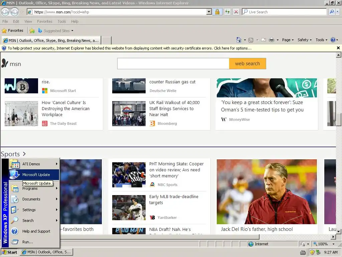342x257 pixels.
Task: Click the Jack Del Rio photo
Action: click(x=267, y=192)
